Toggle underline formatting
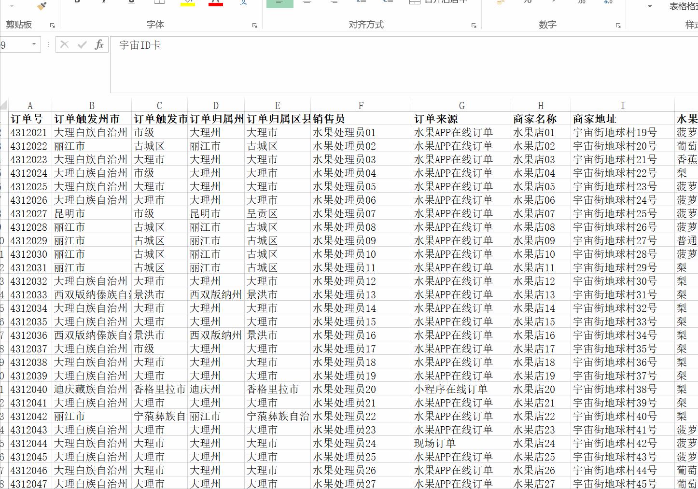This screenshot has height=489, width=698. click(130, 1)
